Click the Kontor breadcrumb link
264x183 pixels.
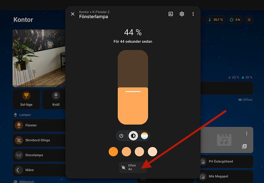(84, 12)
